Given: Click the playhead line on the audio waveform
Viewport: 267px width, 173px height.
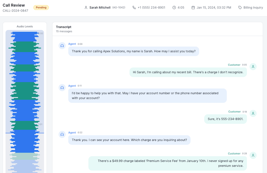Looking at the screenshot, I should click(25, 133).
